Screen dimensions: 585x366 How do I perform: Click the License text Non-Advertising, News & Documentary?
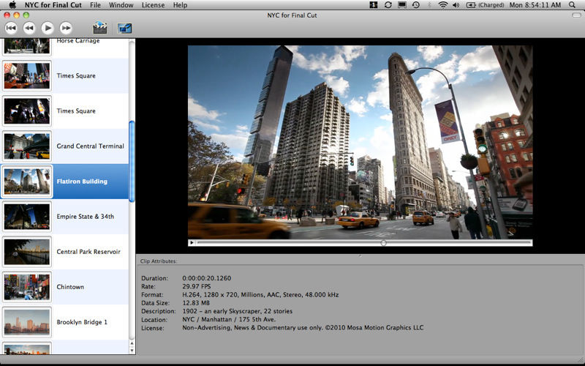click(x=303, y=328)
